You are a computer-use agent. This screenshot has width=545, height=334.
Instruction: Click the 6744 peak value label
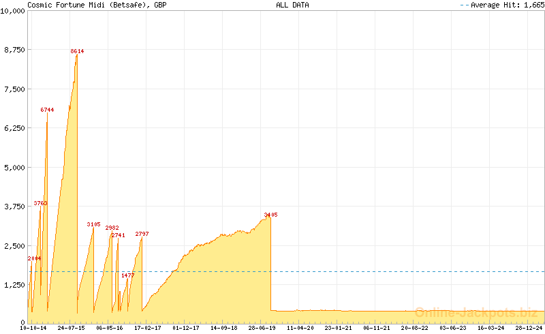tap(47, 110)
